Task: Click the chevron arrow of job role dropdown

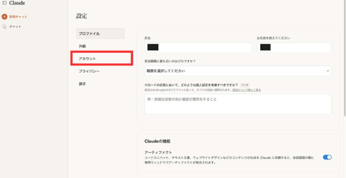Action: (x=328, y=71)
